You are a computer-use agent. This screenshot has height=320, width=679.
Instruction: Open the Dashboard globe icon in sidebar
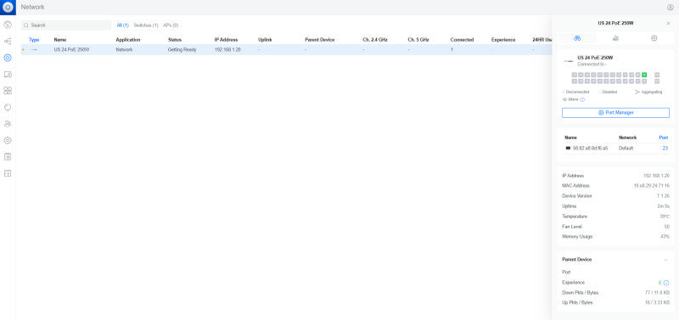pyautogui.click(x=8, y=25)
